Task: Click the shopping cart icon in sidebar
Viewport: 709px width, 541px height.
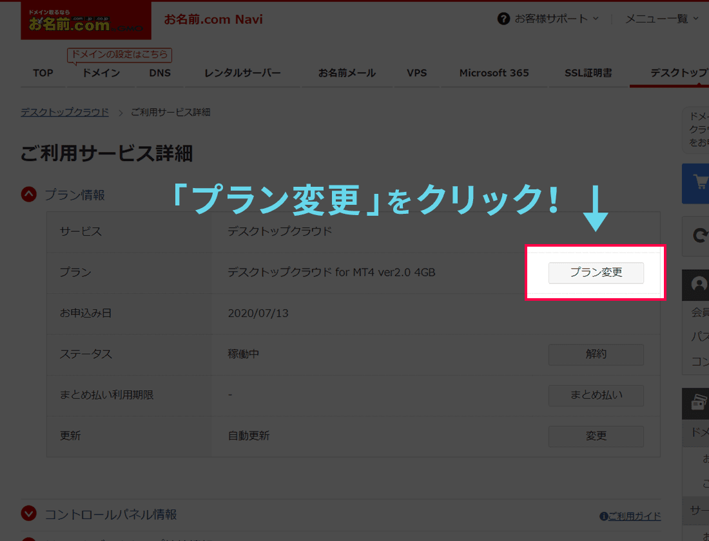Action: 700,183
